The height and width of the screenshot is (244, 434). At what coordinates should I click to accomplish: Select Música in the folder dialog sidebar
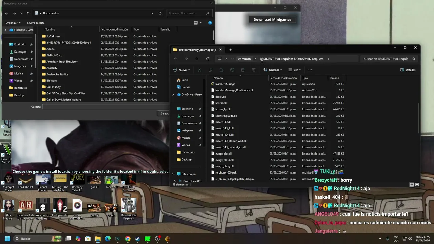coord(18,73)
